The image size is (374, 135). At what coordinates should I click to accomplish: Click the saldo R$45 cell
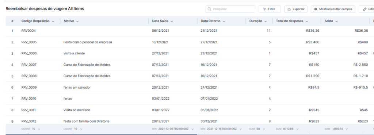[364, 110]
